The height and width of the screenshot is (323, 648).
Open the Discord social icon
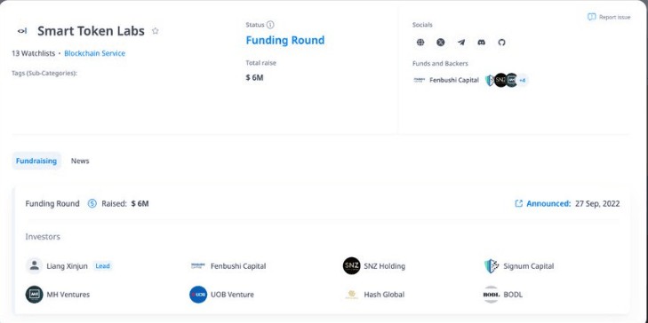click(482, 42)
